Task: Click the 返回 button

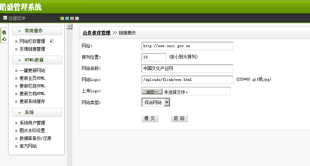Action: click(x=179, y=119)
